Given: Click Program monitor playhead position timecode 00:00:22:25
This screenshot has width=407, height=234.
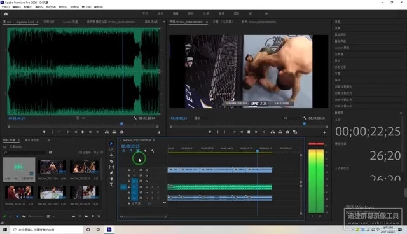Looking at the screenshot, I should pyautogui.click(x=179, y=118).
